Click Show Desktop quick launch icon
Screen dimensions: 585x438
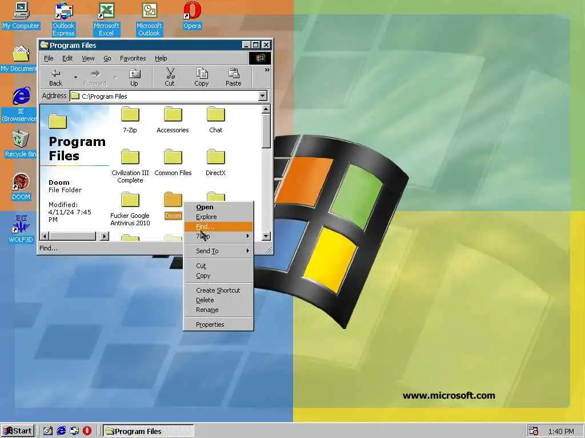point(48,431)
